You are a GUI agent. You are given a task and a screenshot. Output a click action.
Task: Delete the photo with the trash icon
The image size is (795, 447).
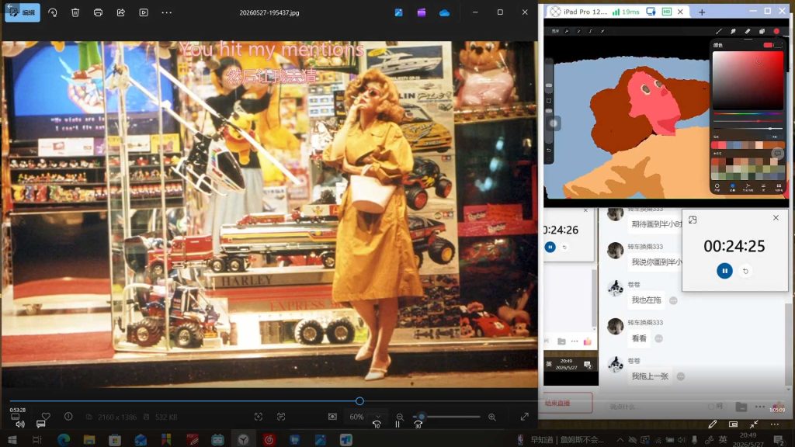[x=75, y=12]
